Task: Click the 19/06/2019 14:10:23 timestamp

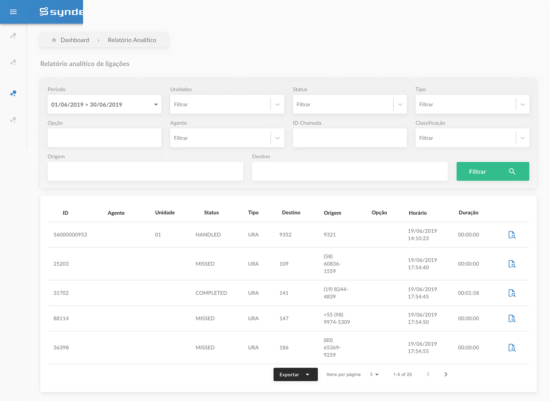Action: [x=422, y=234]
